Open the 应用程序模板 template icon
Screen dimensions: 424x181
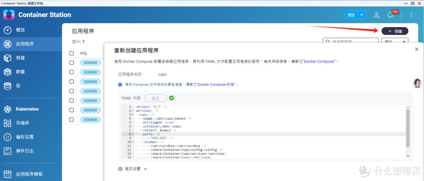click(7, 174)
